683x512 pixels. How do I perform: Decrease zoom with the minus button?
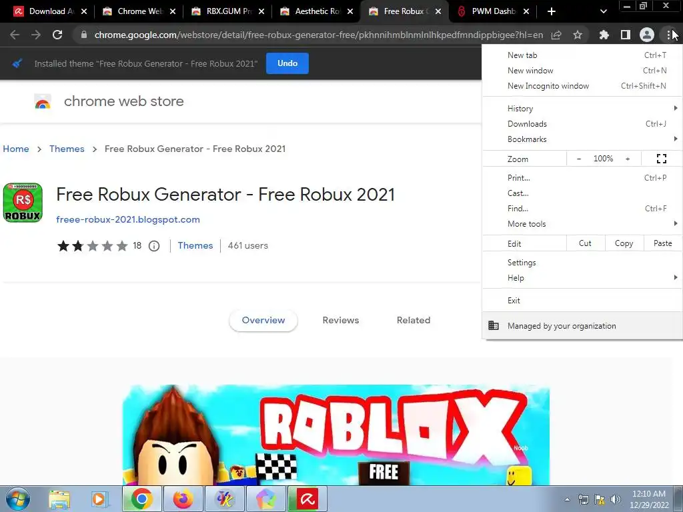click(579, 159)
